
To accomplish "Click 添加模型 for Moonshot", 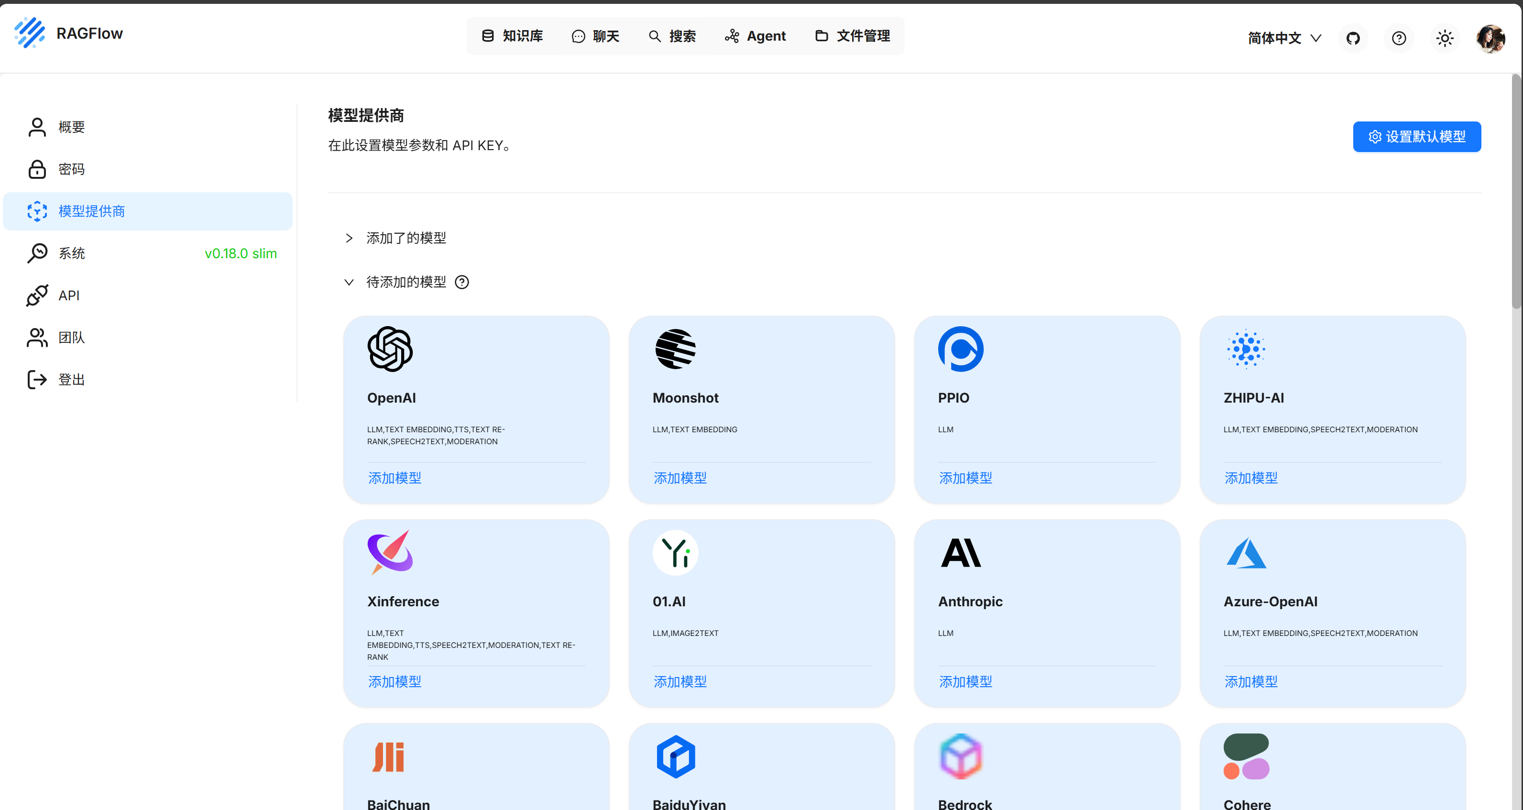I will point(680,478).
